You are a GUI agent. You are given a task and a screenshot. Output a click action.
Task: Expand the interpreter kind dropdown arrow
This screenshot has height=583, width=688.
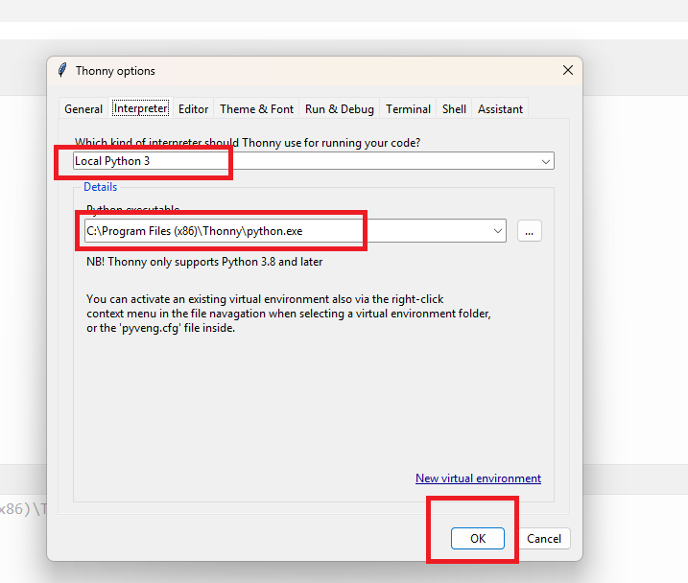545,161
